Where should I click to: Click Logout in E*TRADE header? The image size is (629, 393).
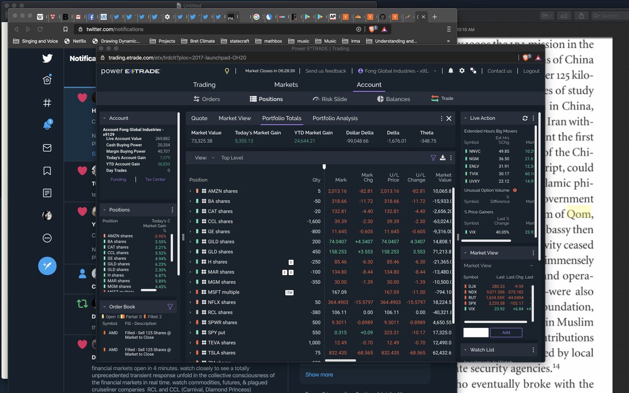point(531,71)
